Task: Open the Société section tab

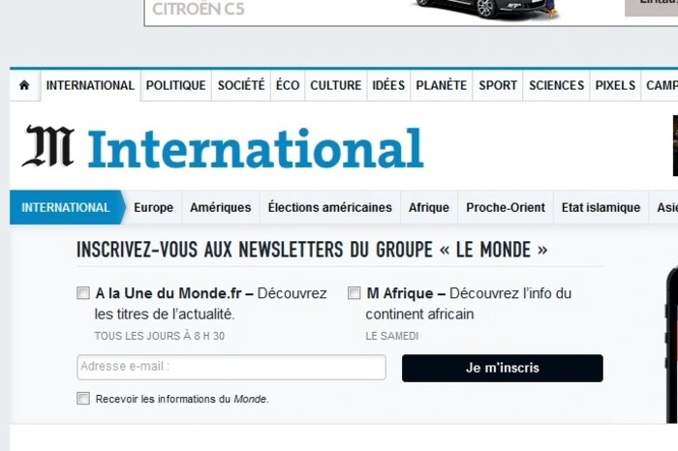Action: 241,85
